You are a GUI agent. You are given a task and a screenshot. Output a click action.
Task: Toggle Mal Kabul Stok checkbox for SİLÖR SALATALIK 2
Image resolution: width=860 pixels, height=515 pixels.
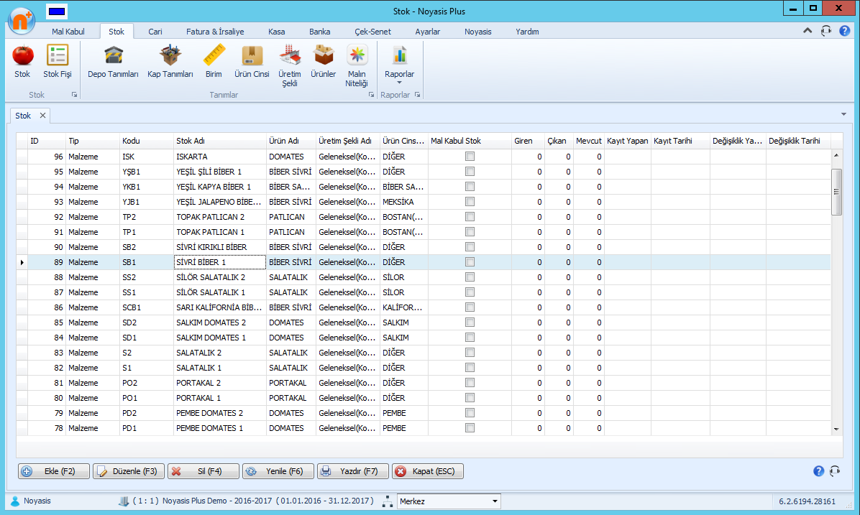[x=470, y=277]
